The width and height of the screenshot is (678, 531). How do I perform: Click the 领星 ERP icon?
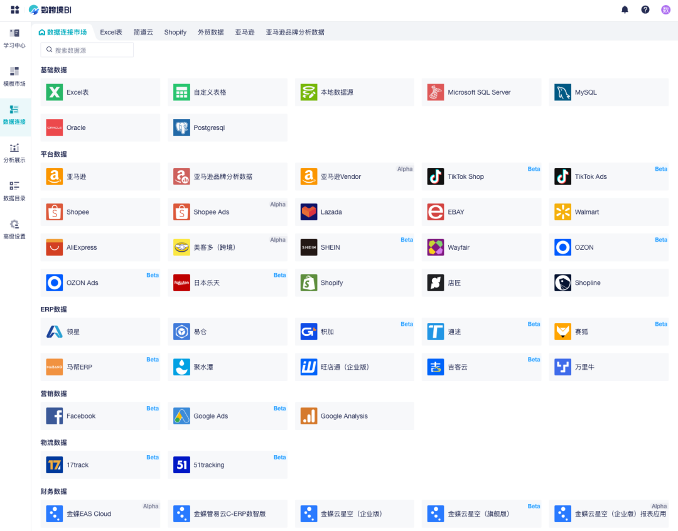coord(55,331)
